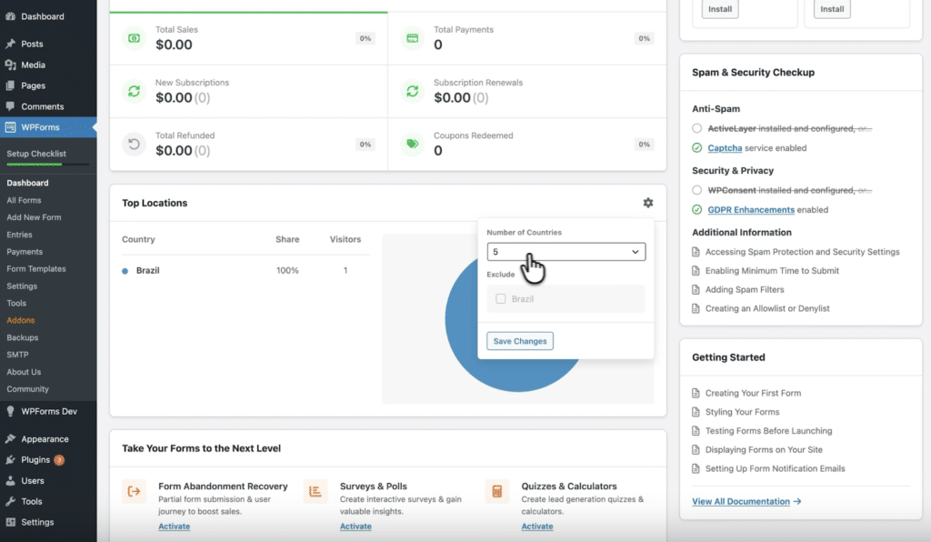Open the Top Locations settings gear
Screen dimensions: 931x542
tap(647, 203)
